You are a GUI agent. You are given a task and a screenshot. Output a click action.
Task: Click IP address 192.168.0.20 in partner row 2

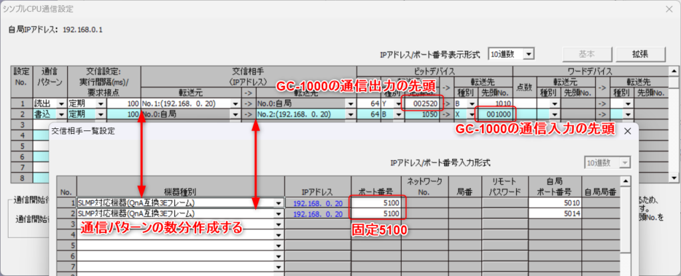click(x=318, y=213)
